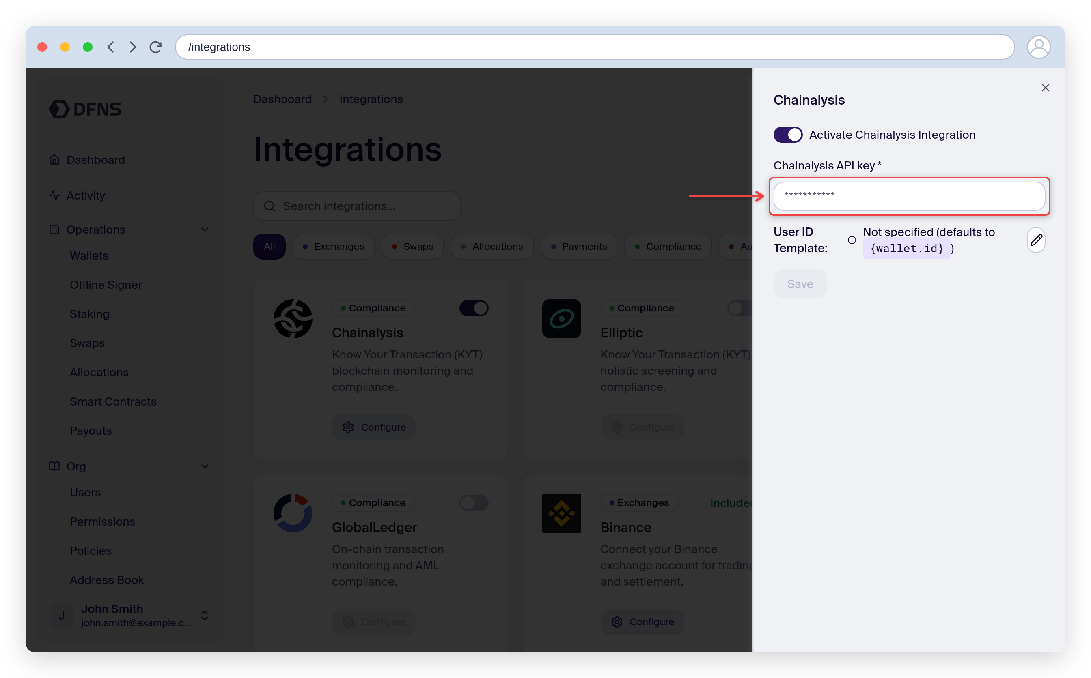
Task: Click the Dashboard home icon in sidebar
Action: tap(54, 160)
